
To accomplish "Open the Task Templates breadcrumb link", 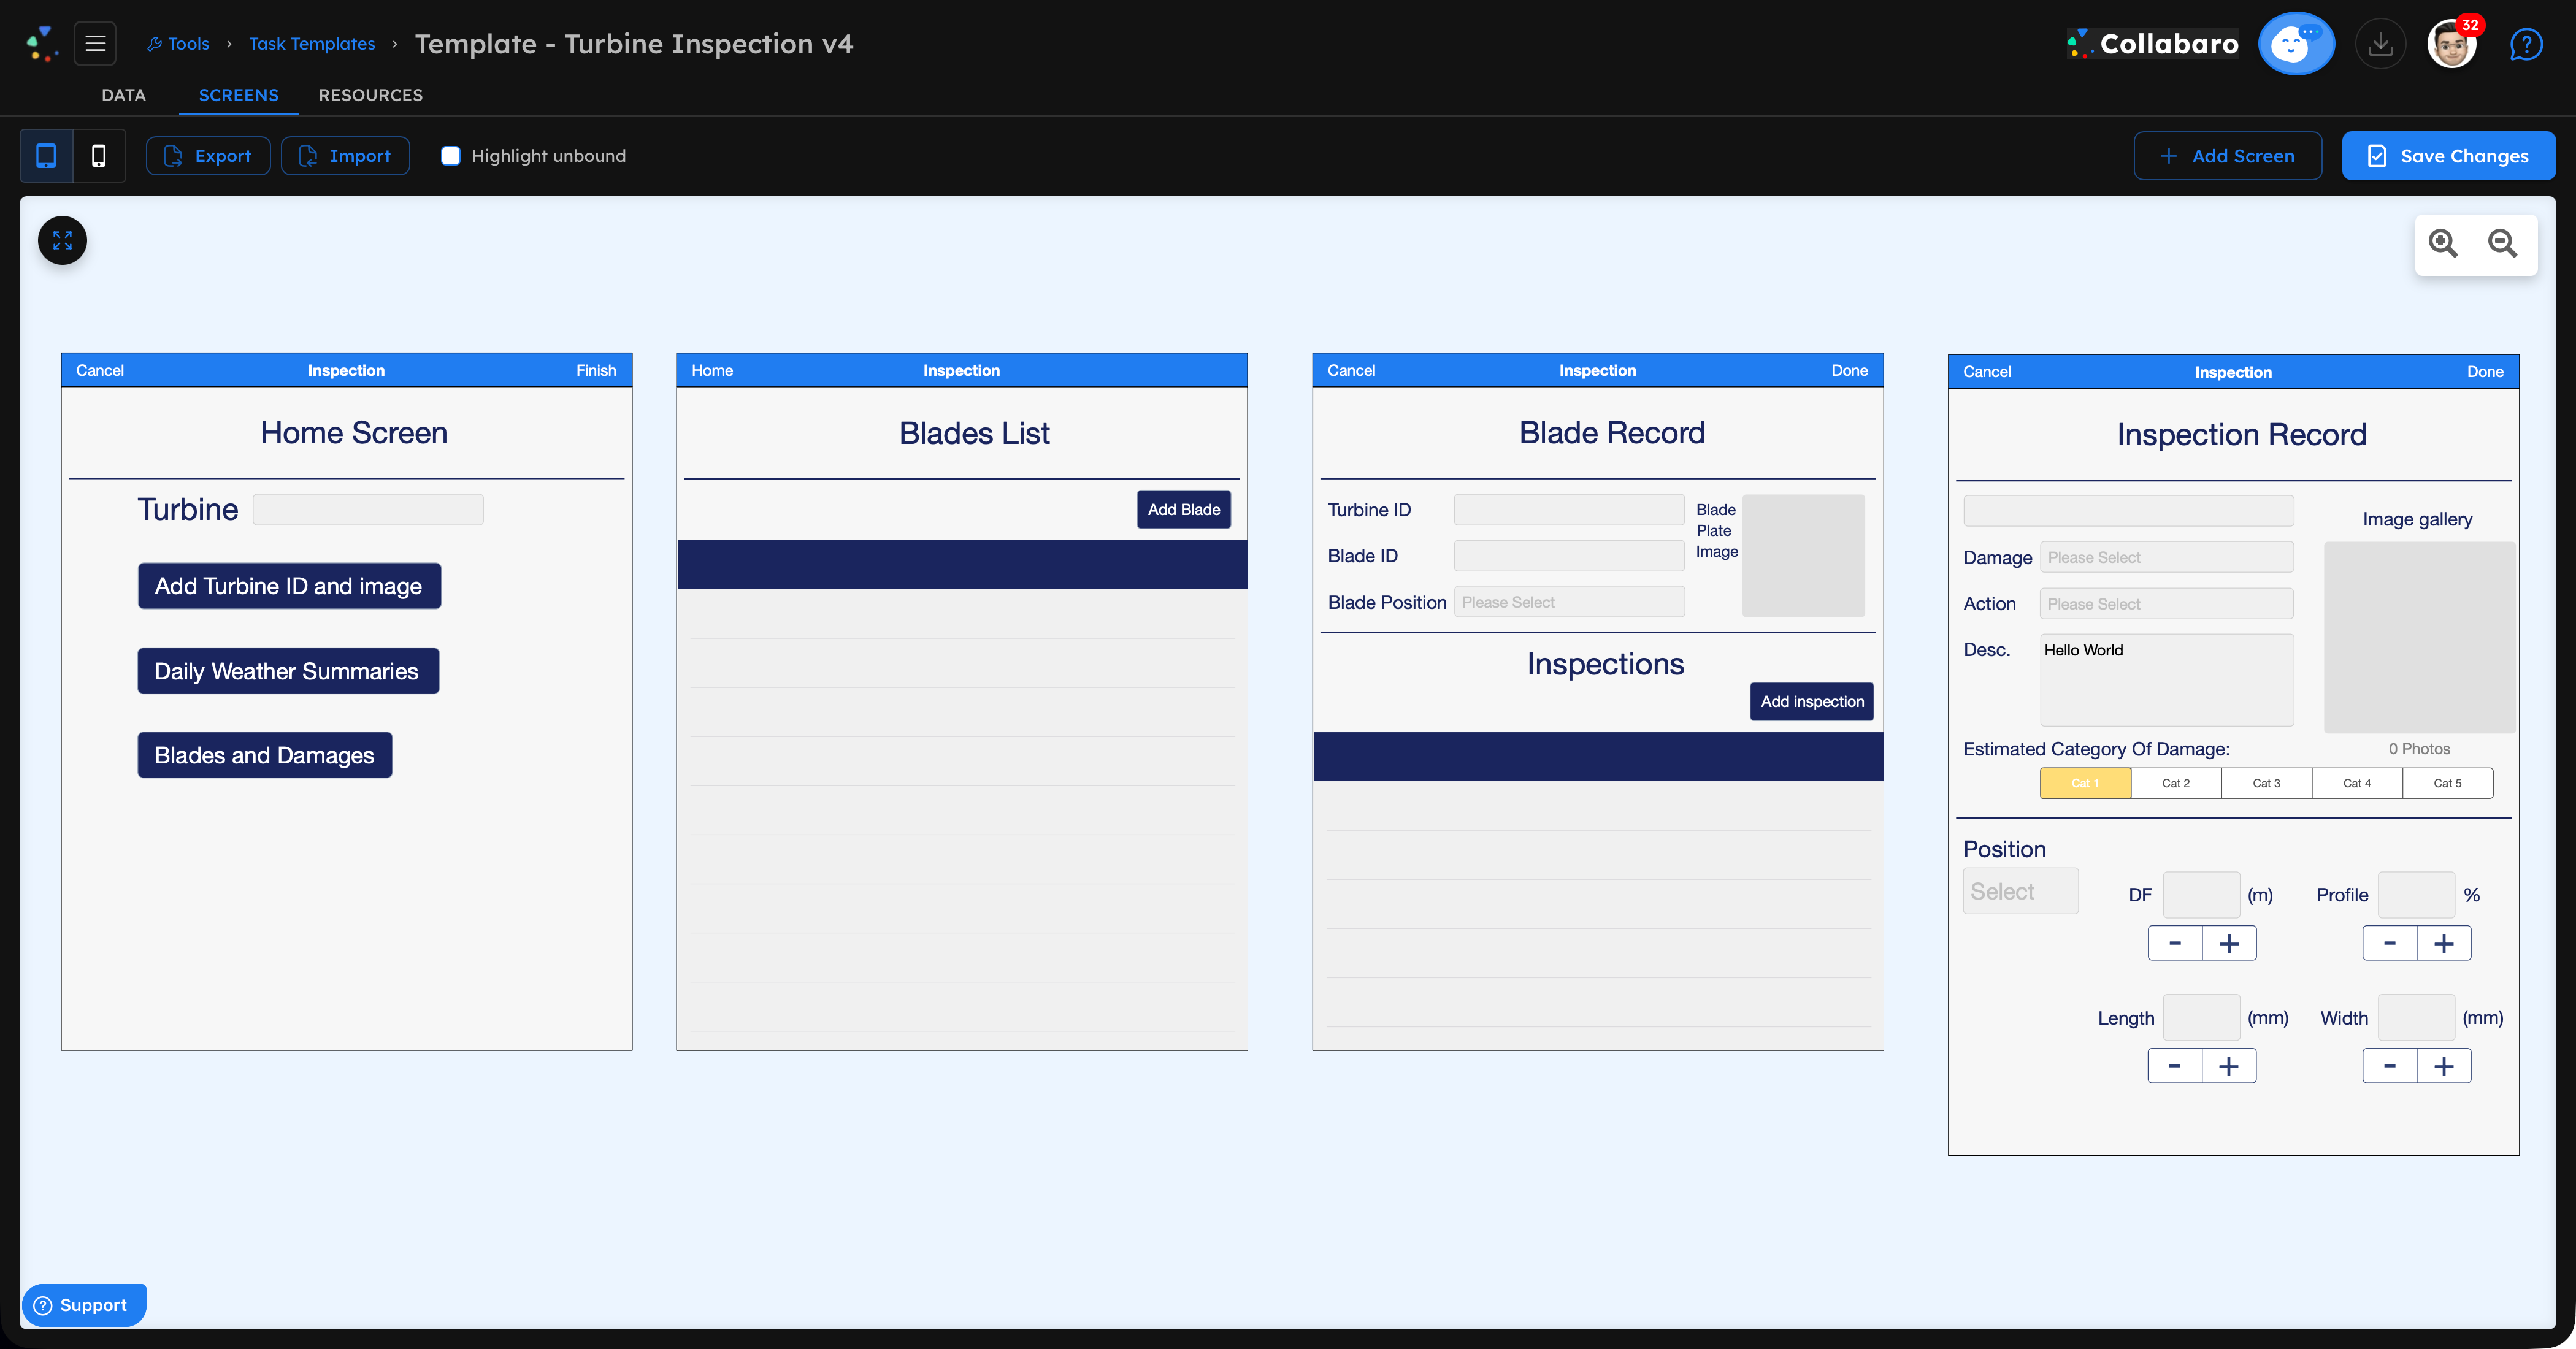I will coord(312,43).
